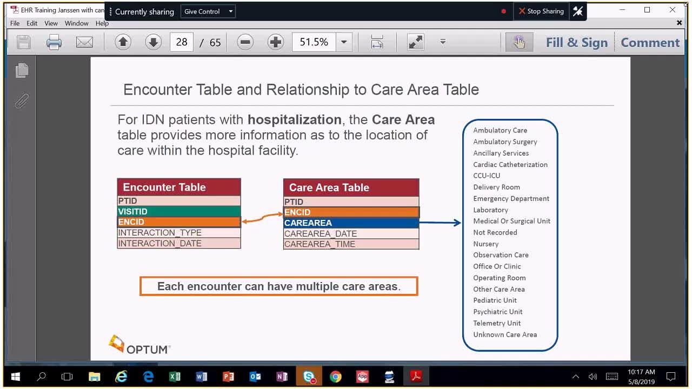692x389 pixels.
Task: Zoom out with the minus button
Action: [245, 42]
